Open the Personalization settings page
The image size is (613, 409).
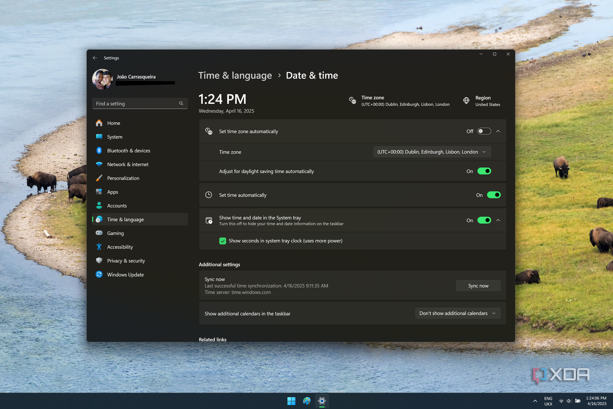pos(123,178)
